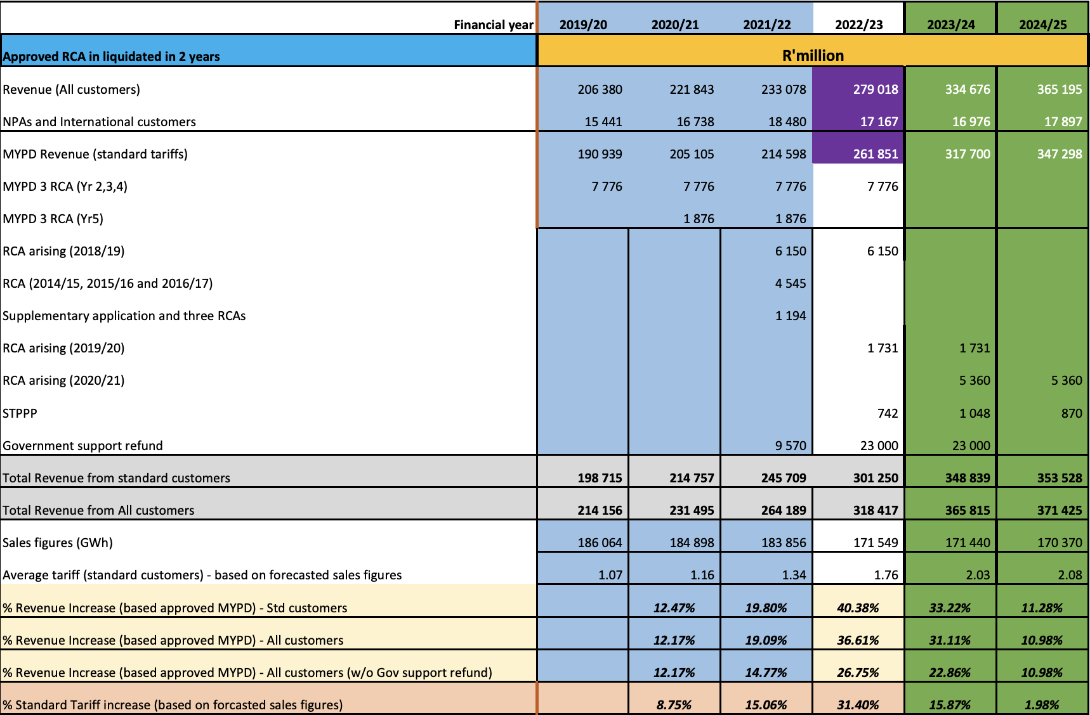Select the 40.38% revenue increase cell
1090x715 pixels.
pos(858,608)
